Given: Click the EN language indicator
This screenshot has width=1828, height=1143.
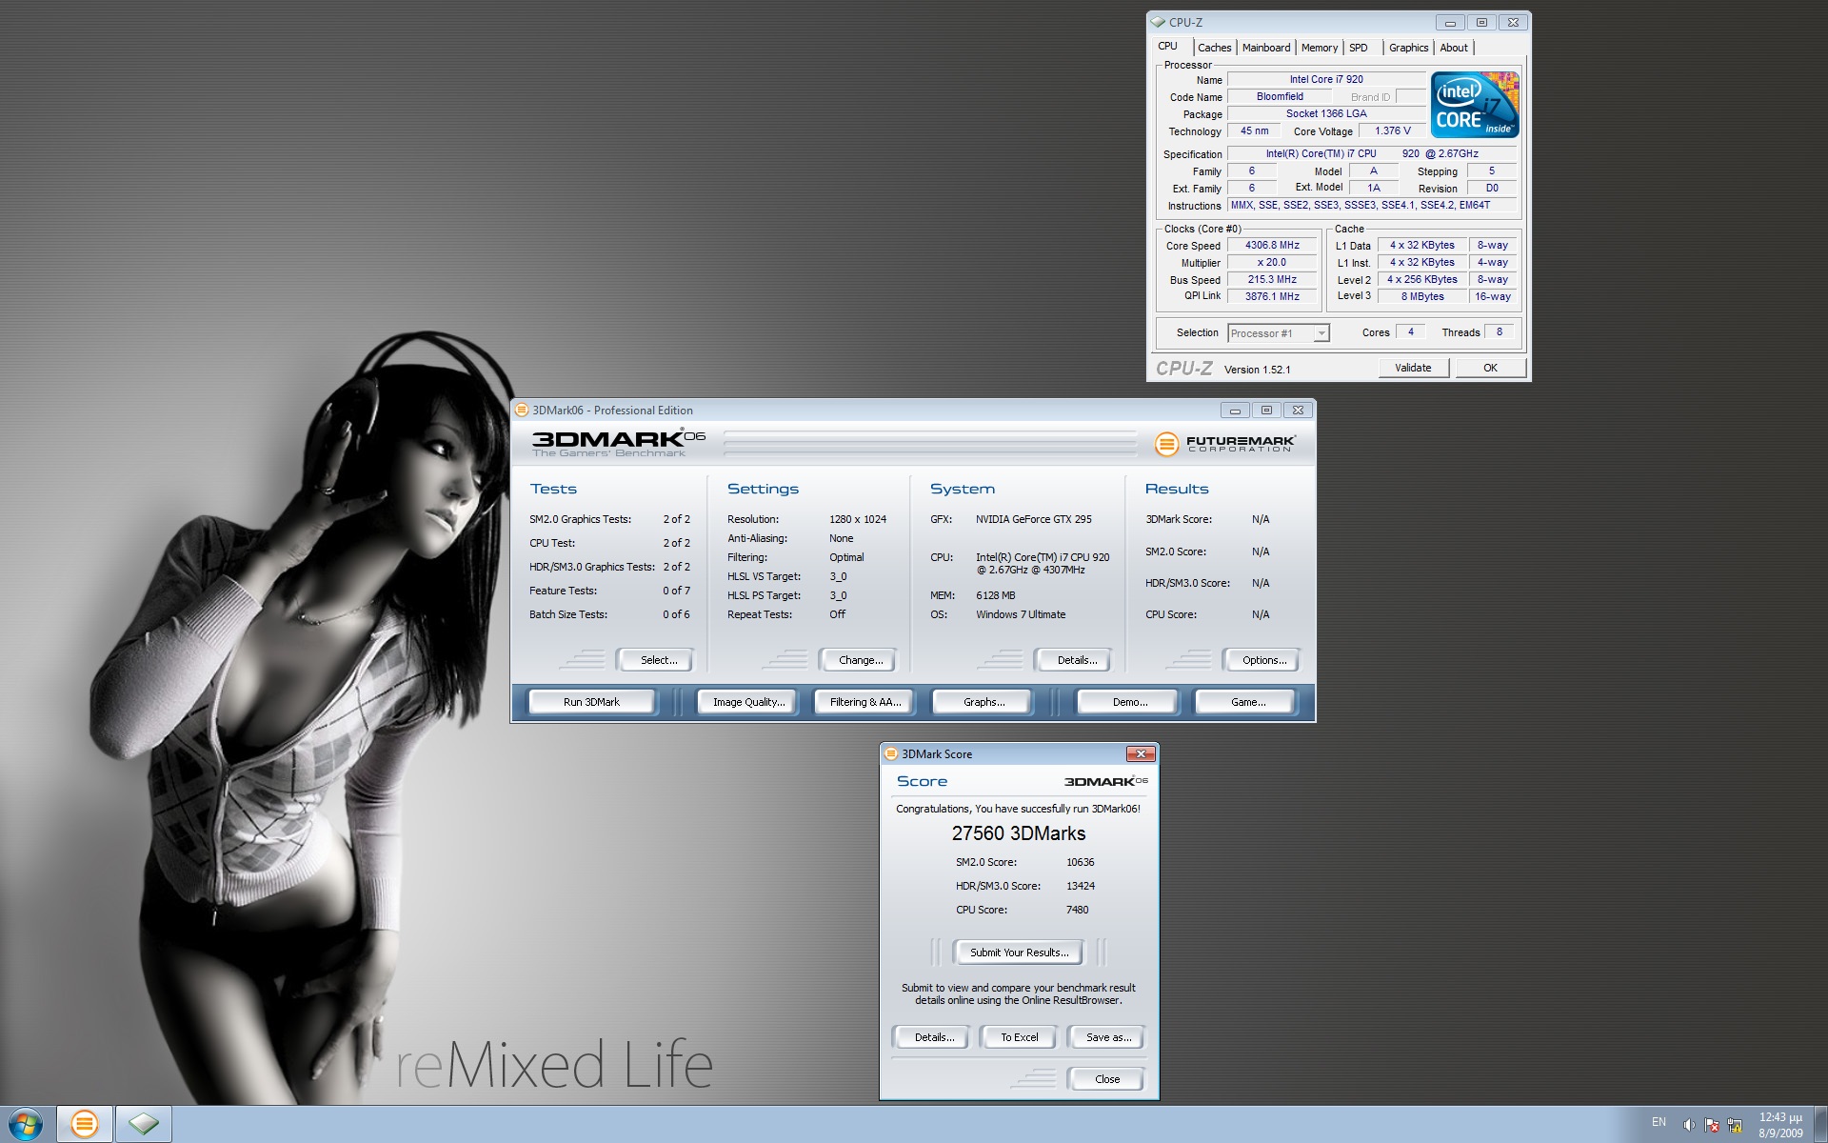Looking at the screenshot, I should coord(1659,1122).
